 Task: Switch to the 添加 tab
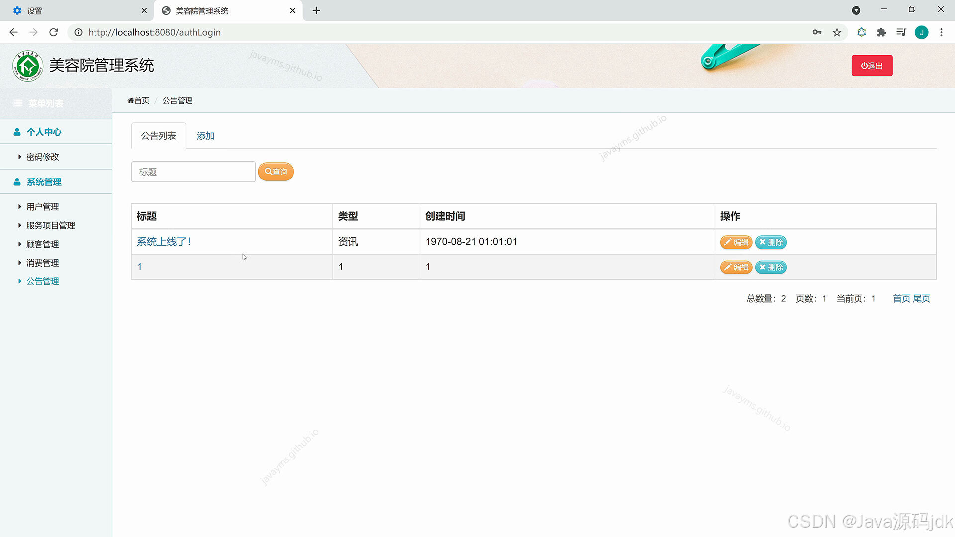click(x=206, y=136)
